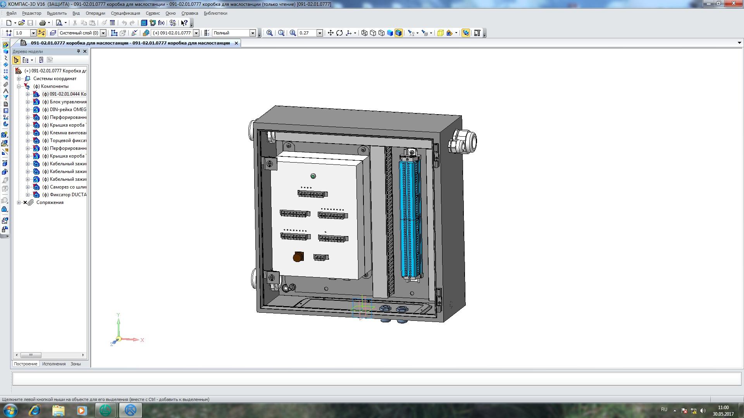The width and height of the screenshot is (744, 418).
Task: Select the Pan view tool
Action: click(331, 33)
